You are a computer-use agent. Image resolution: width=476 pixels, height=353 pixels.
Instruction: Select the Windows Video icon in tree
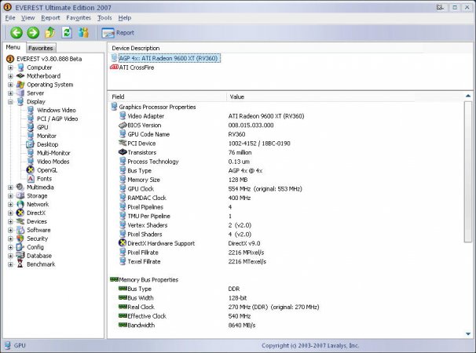click(x=31, y=110)
